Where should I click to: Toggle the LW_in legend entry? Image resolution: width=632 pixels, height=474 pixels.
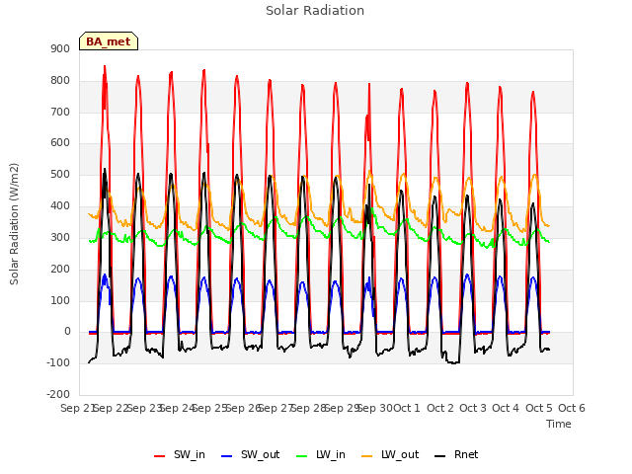pyautogui.click(x=321, y=454)
